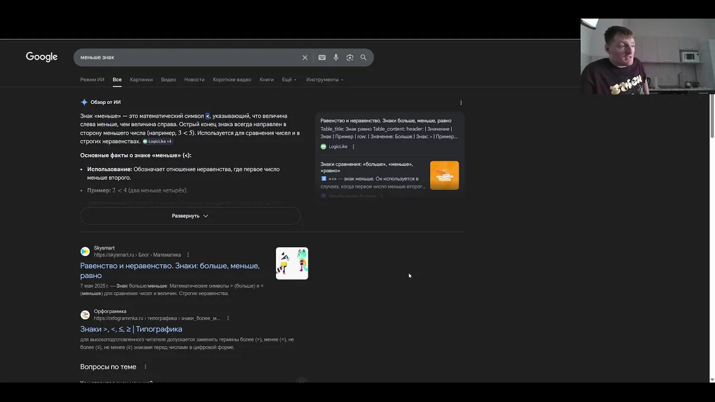Select the Все tab
715x402 pixels.
point(117,80)
